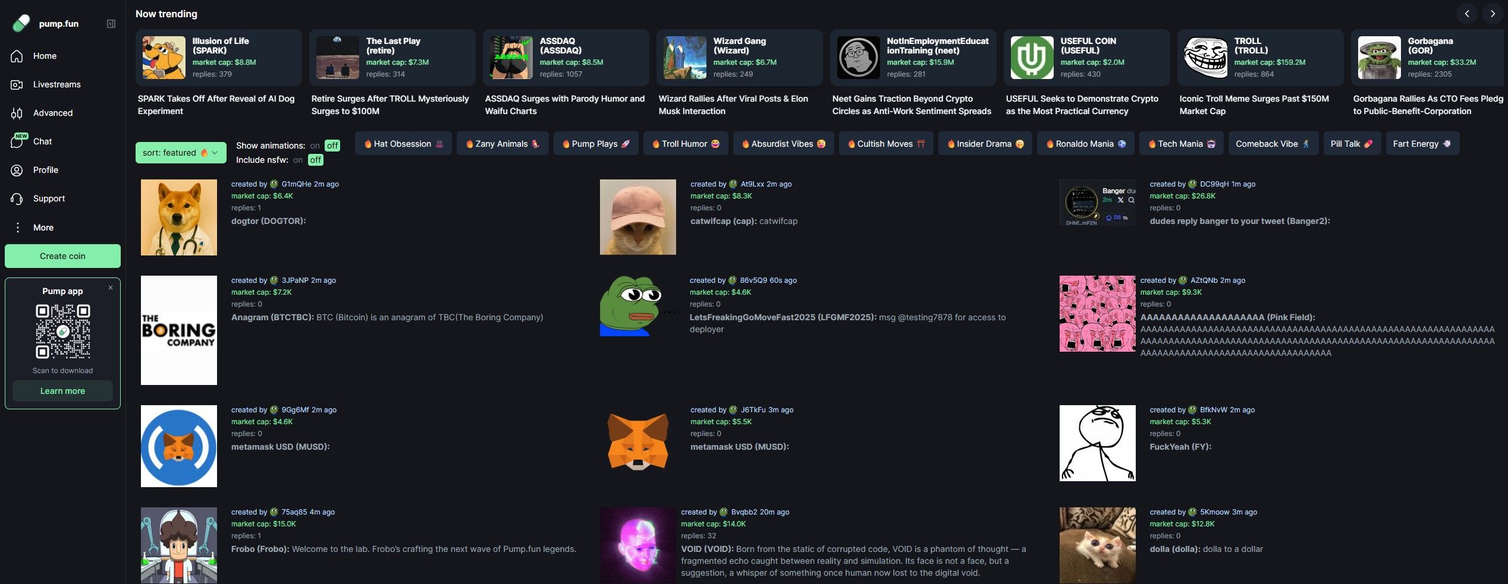Select the Troll Humor category tab

tap(686, 144)
